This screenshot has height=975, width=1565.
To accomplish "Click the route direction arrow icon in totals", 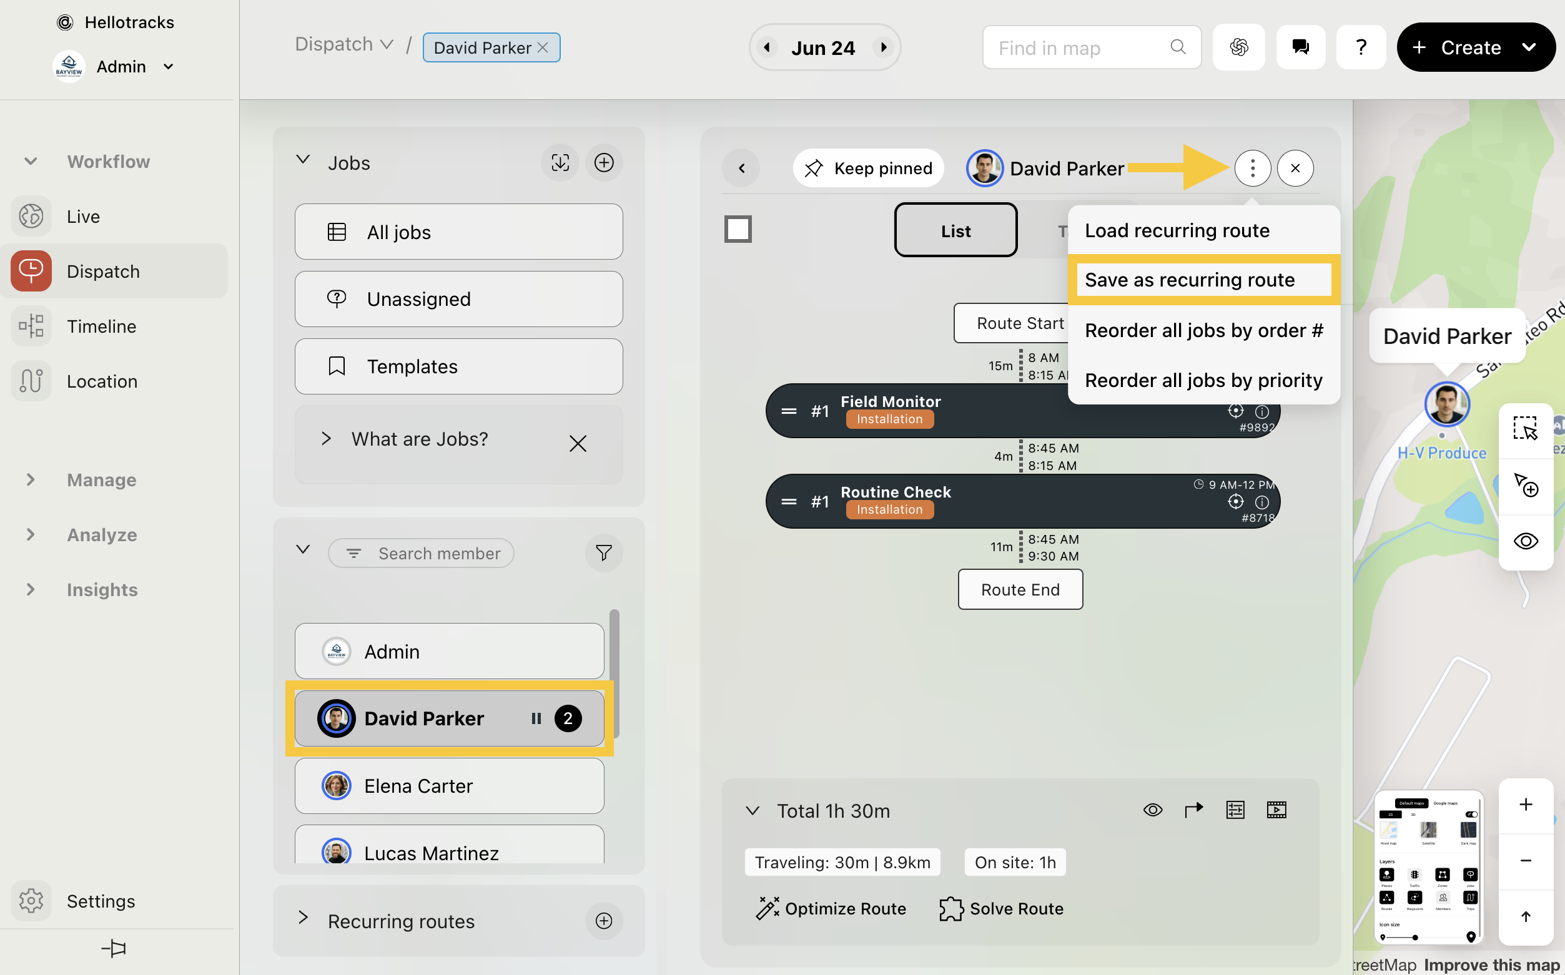I will coord(1194,810).
